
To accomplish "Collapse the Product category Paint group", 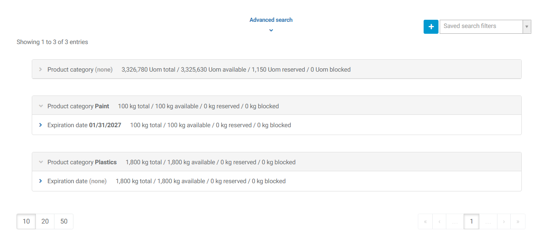I will coord(40,106).
